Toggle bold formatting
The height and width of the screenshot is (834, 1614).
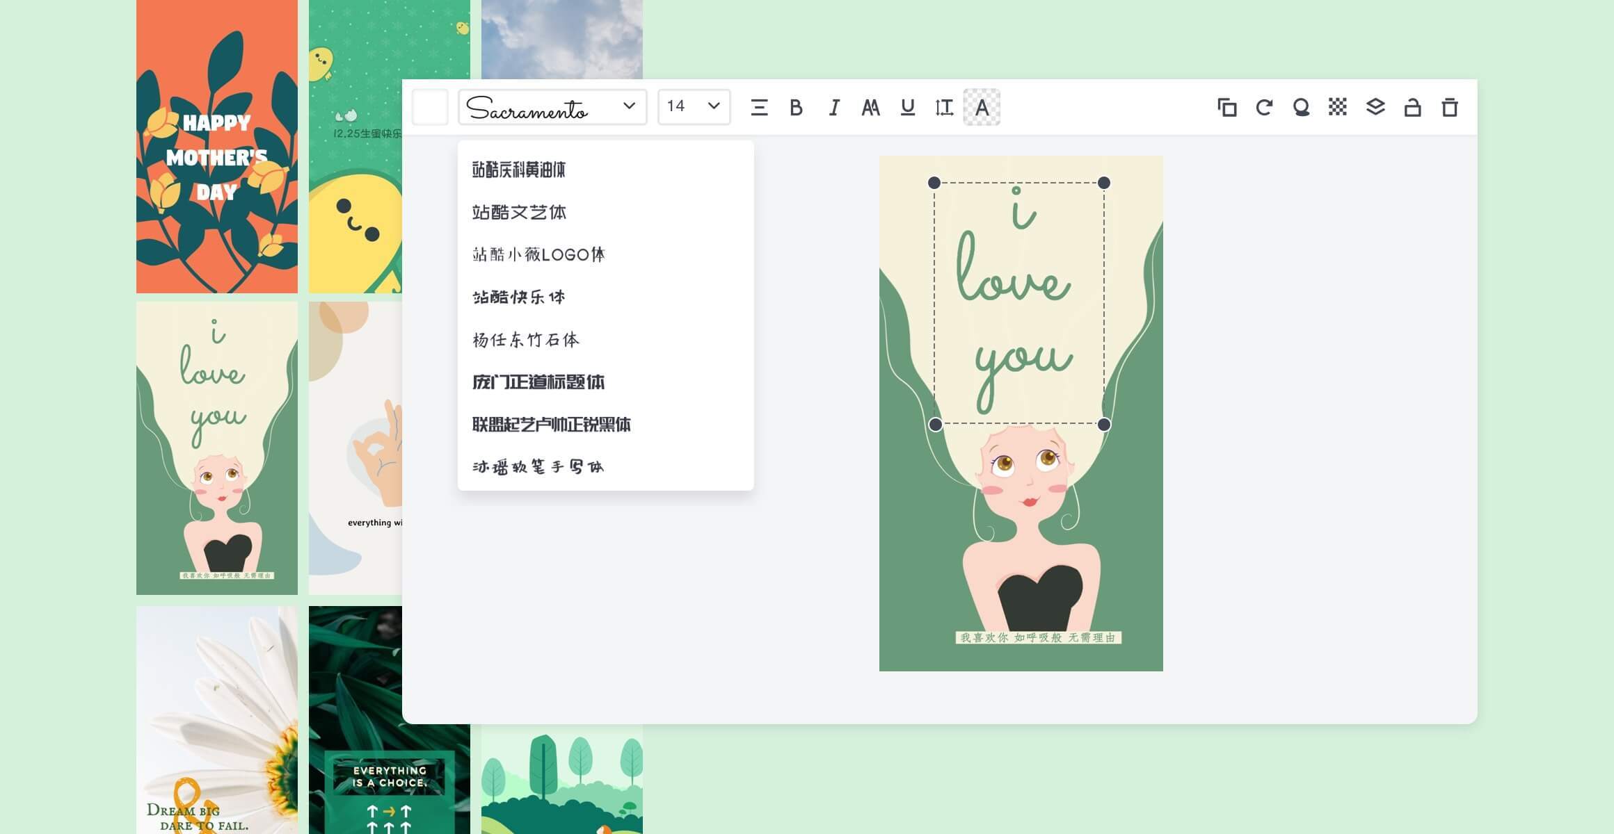tap(797, 108)
